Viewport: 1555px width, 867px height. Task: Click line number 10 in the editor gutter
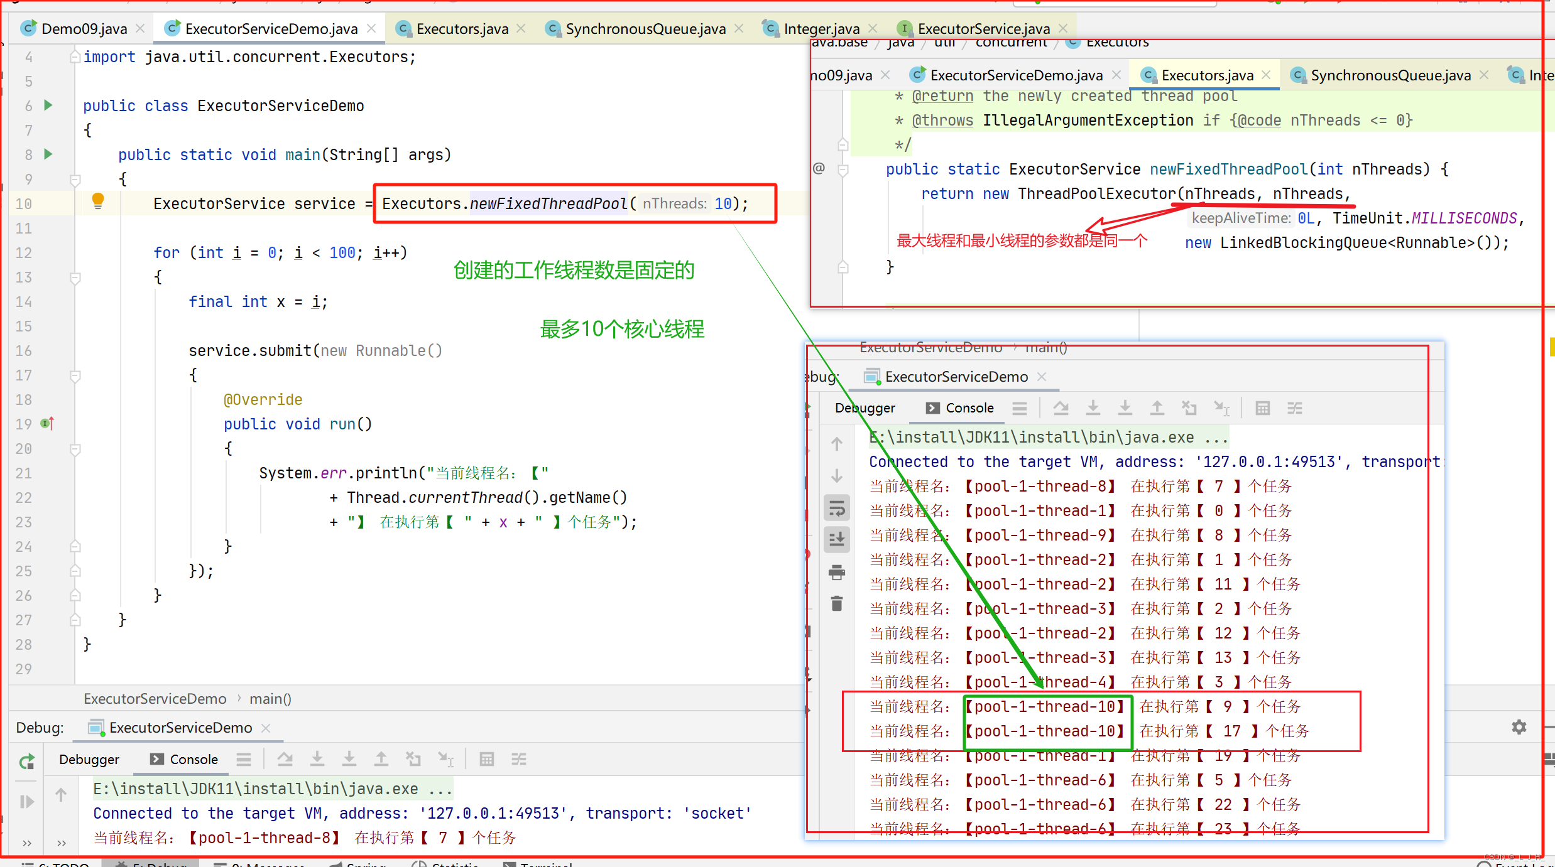tap(24, 203)
